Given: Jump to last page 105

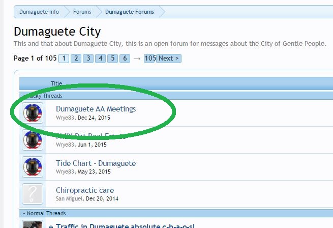Looking at the screenshot, I should pos(150,59).
